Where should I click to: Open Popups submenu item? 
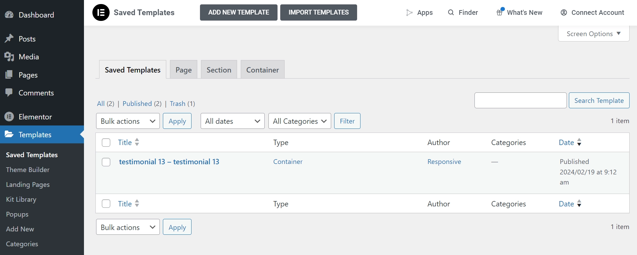[x=17, y=214]
